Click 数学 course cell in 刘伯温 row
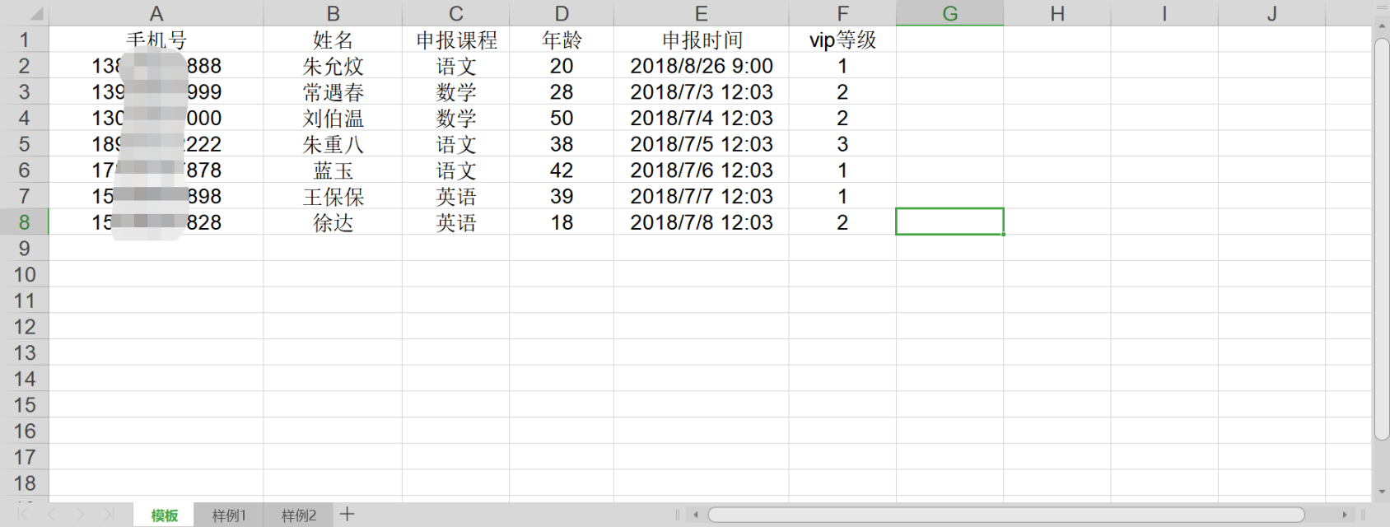Viewport: 1390px width, 527px height. (x=455, y=118)
